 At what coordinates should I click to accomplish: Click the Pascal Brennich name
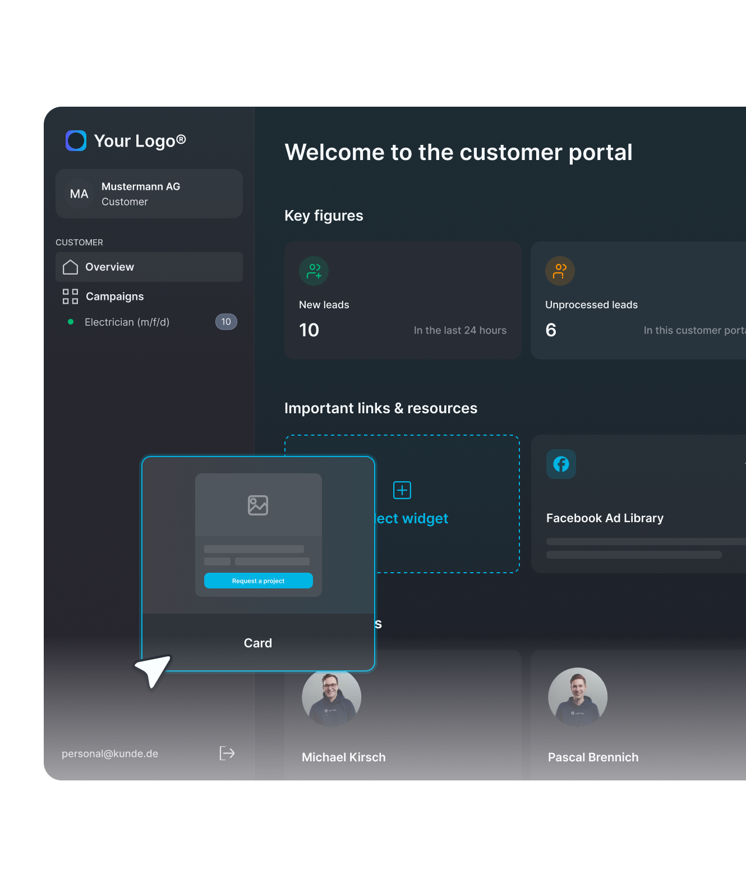pos(593,757)
